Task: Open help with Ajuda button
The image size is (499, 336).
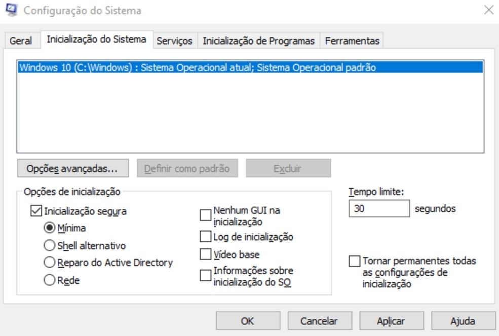Action: [463, 321]
